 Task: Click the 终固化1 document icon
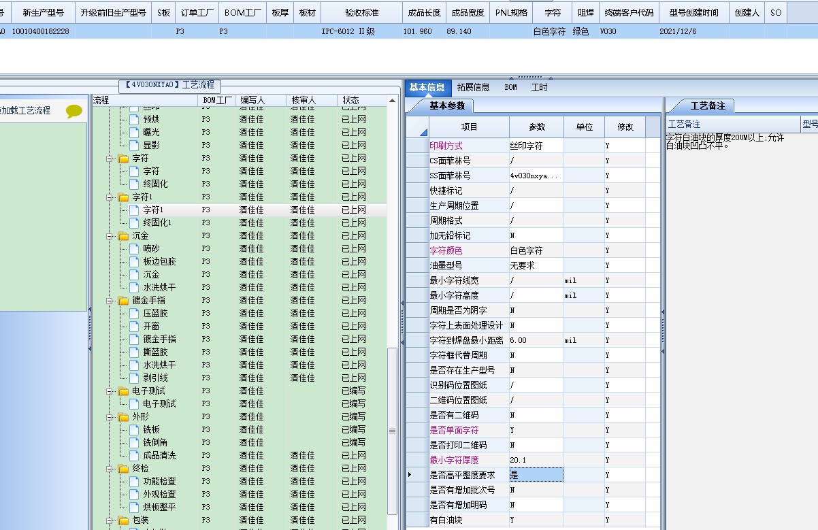click(134, 222)
